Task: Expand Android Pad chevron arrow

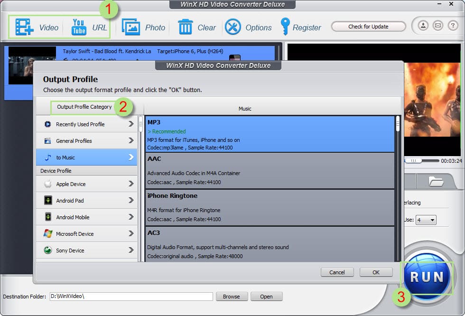Action: click(x=131, y=200)
